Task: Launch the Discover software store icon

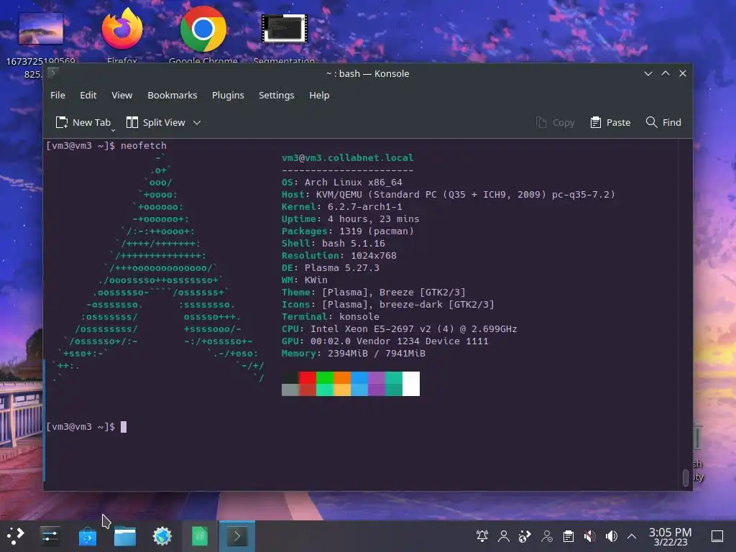Action: tap(87, 536)
